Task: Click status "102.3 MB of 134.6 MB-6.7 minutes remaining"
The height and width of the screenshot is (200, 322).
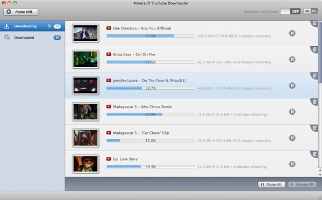Action: (x=234, y=36)
